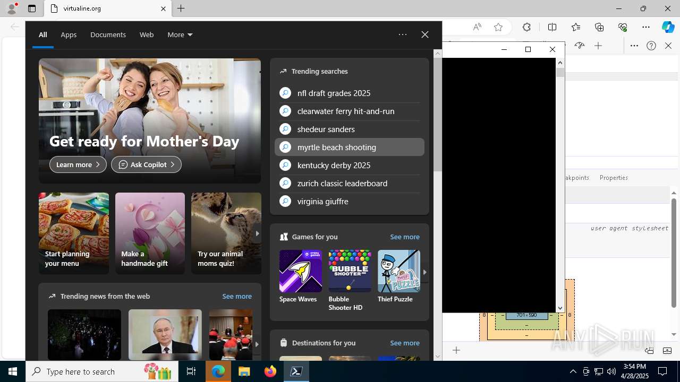Click the DevTools dock quick view icon

point(649,351)
